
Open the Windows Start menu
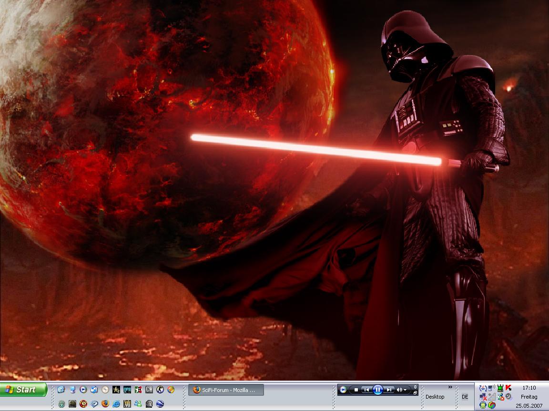tap(24, 390)
